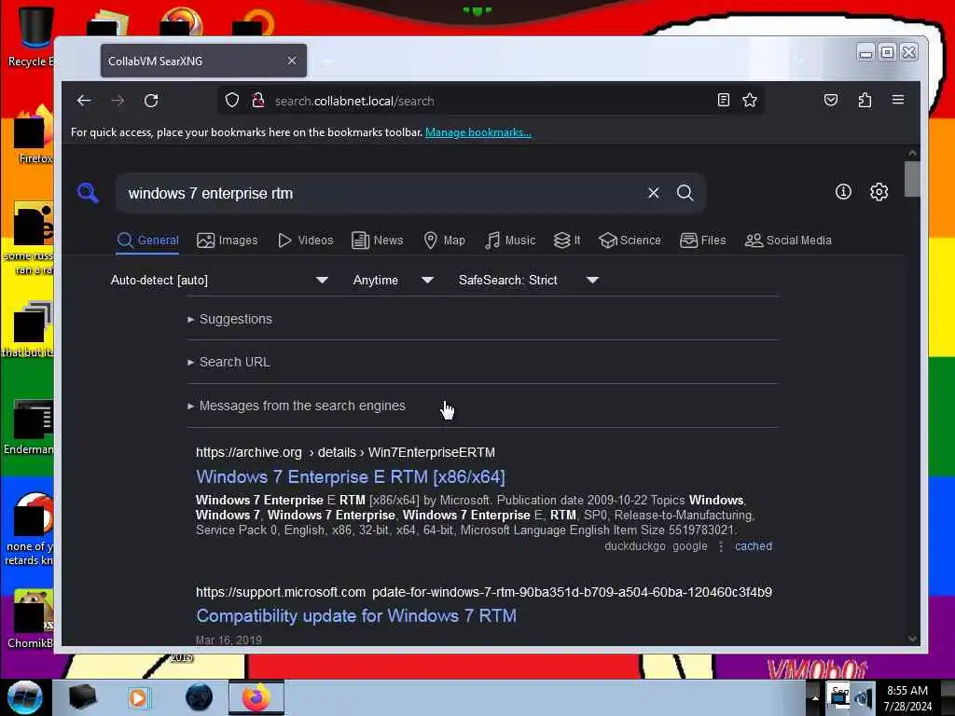Click the Firefox taskbar button
This screenshot has height=716, width=955.
point(256,697)
